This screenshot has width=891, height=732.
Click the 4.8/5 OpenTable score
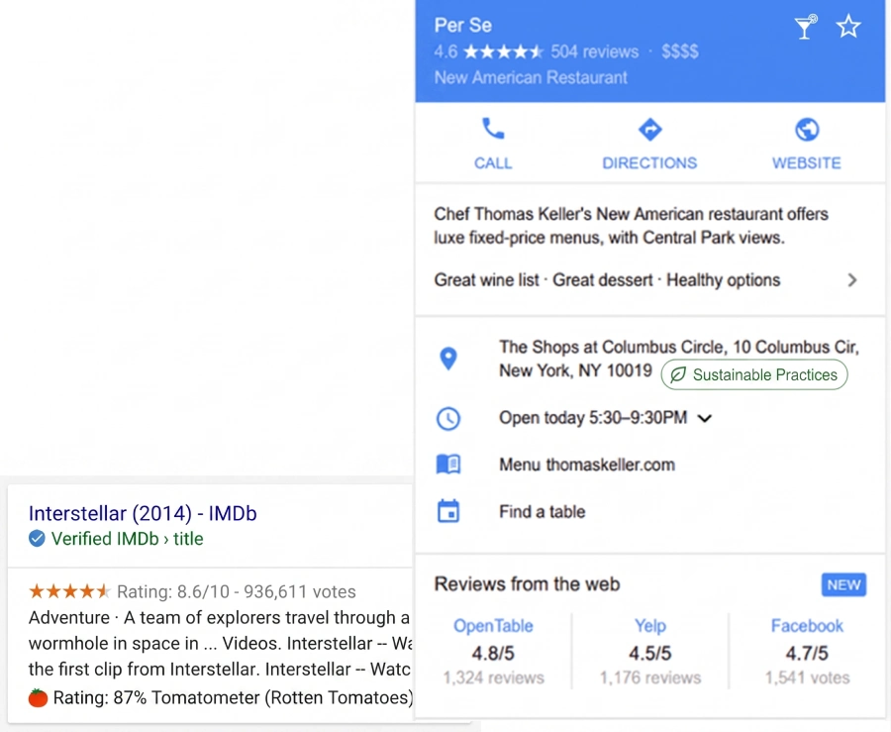(493, 653)
